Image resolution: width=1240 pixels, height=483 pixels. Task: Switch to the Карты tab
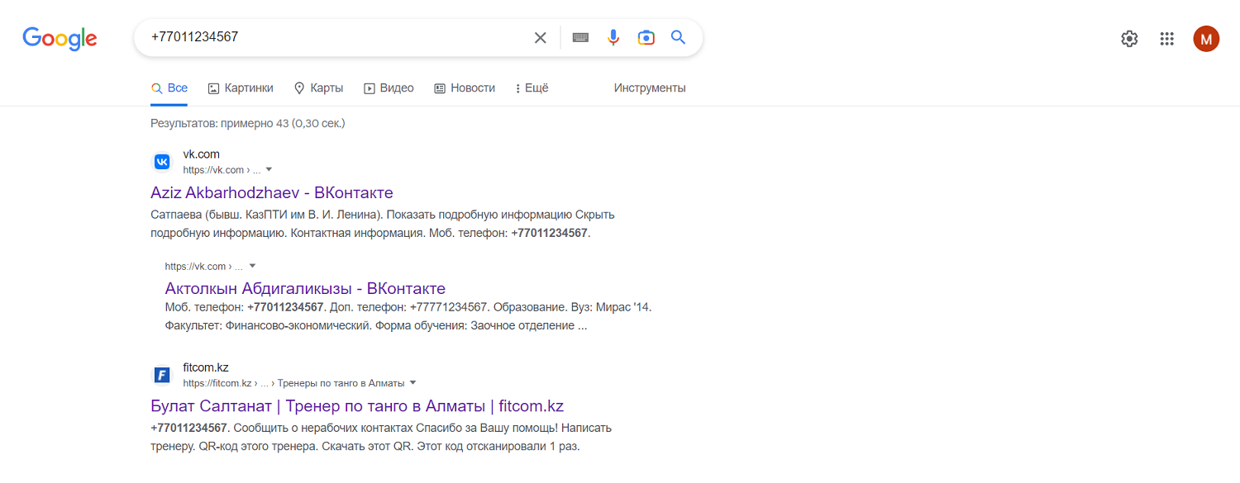(318, 88)
